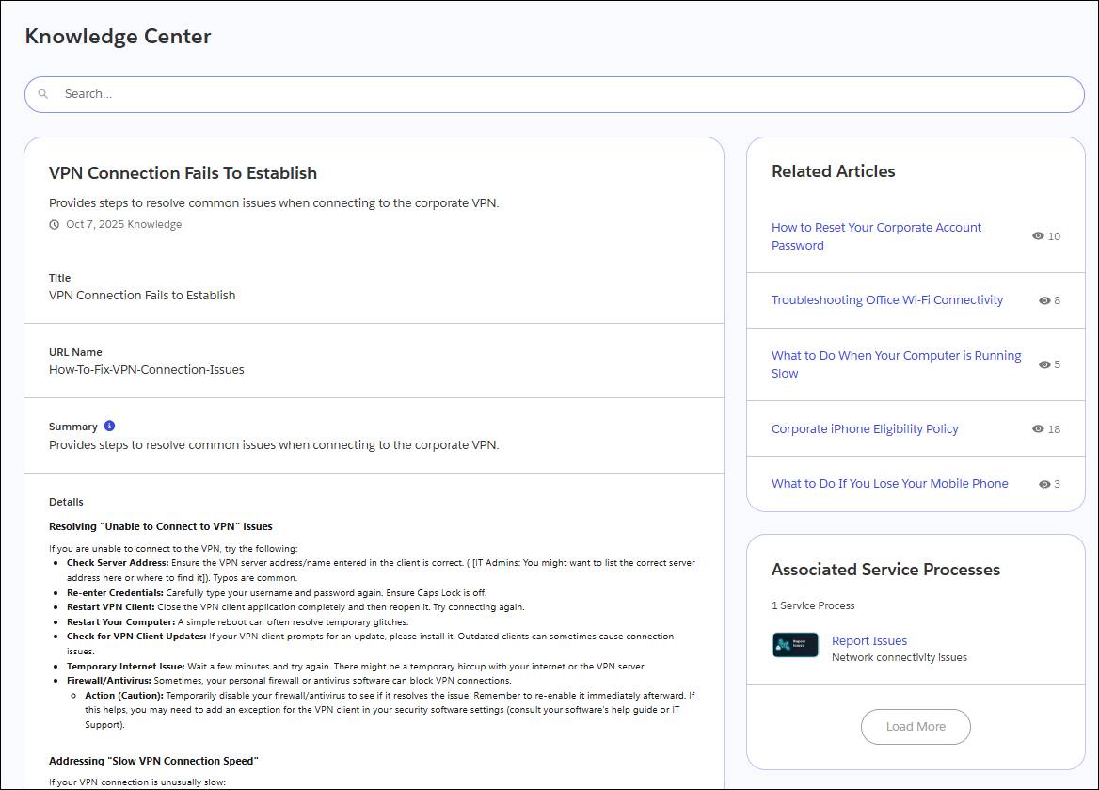Open Troubleshooting Office Wi-Fi Connectivity article
The width and height of the screenshot is (1099, 790).
[886, 300]
